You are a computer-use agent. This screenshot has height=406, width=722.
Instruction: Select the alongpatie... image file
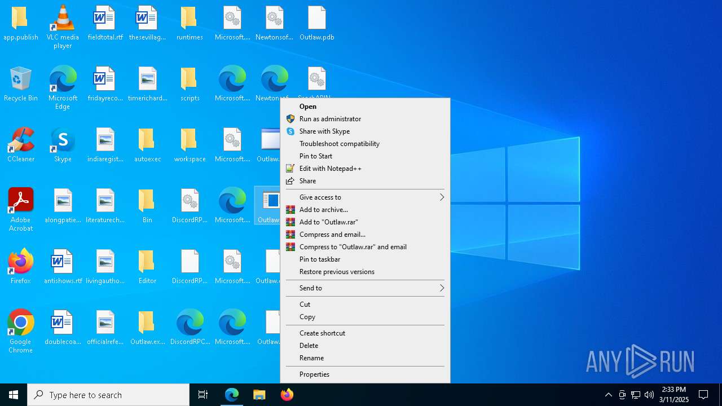point(63,201)
